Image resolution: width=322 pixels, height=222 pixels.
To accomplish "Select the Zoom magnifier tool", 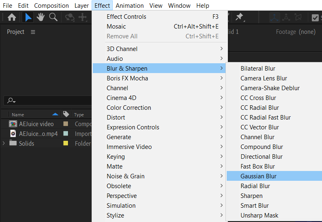I will point(53,17).
